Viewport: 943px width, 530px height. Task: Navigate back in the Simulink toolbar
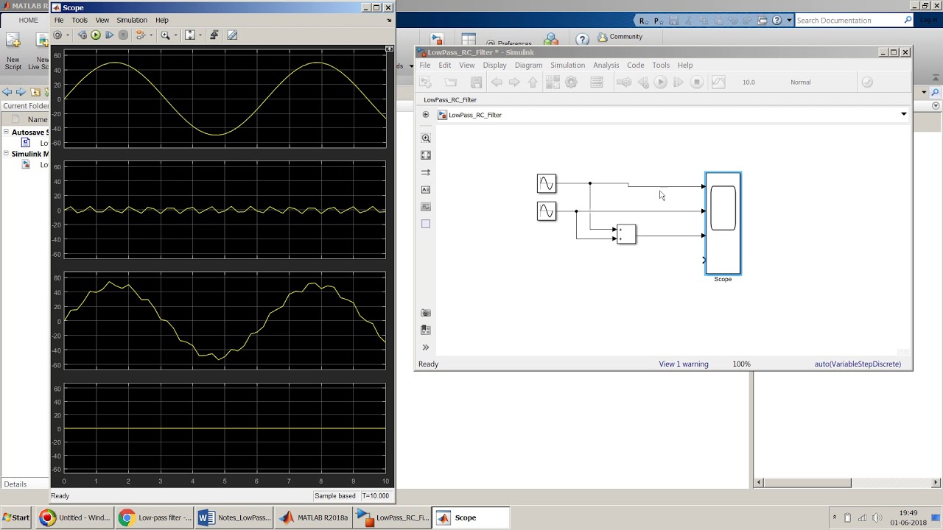click(497, 82)
